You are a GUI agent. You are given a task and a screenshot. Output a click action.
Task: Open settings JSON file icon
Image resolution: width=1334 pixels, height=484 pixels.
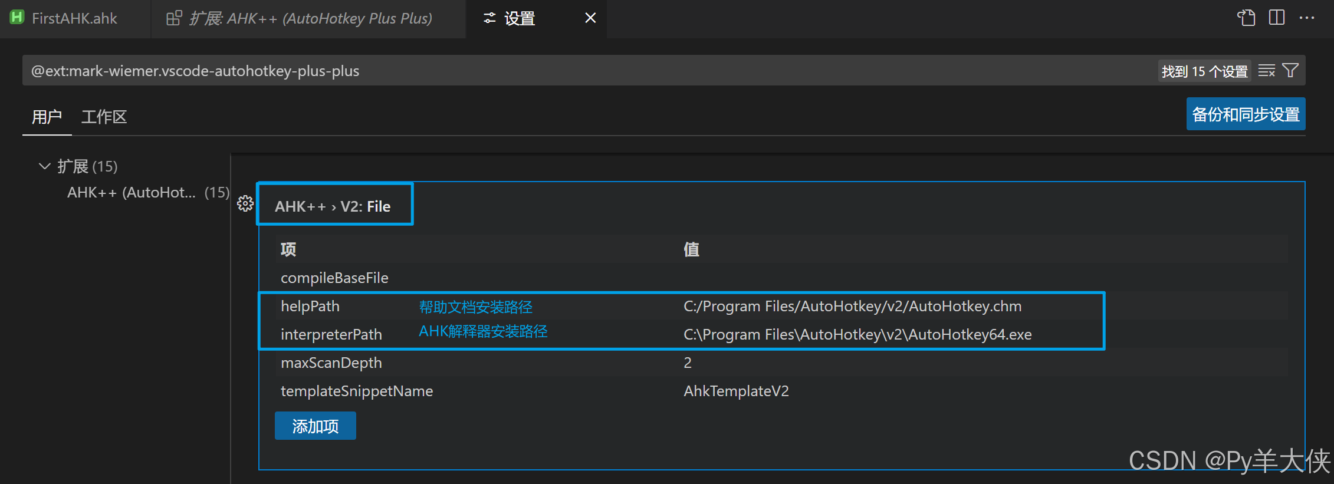[x=1246, y=18]
